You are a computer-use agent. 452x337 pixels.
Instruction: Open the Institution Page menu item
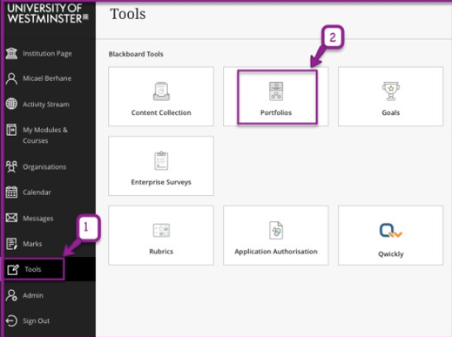47,54
